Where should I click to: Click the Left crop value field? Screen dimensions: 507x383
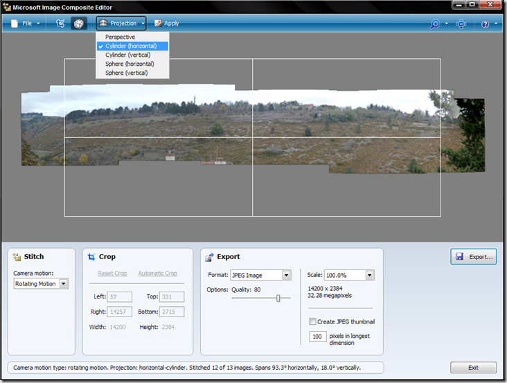pyautogui.click(x=120, y=296)
